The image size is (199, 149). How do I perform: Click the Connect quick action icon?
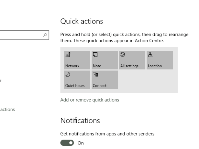(95, 74)
